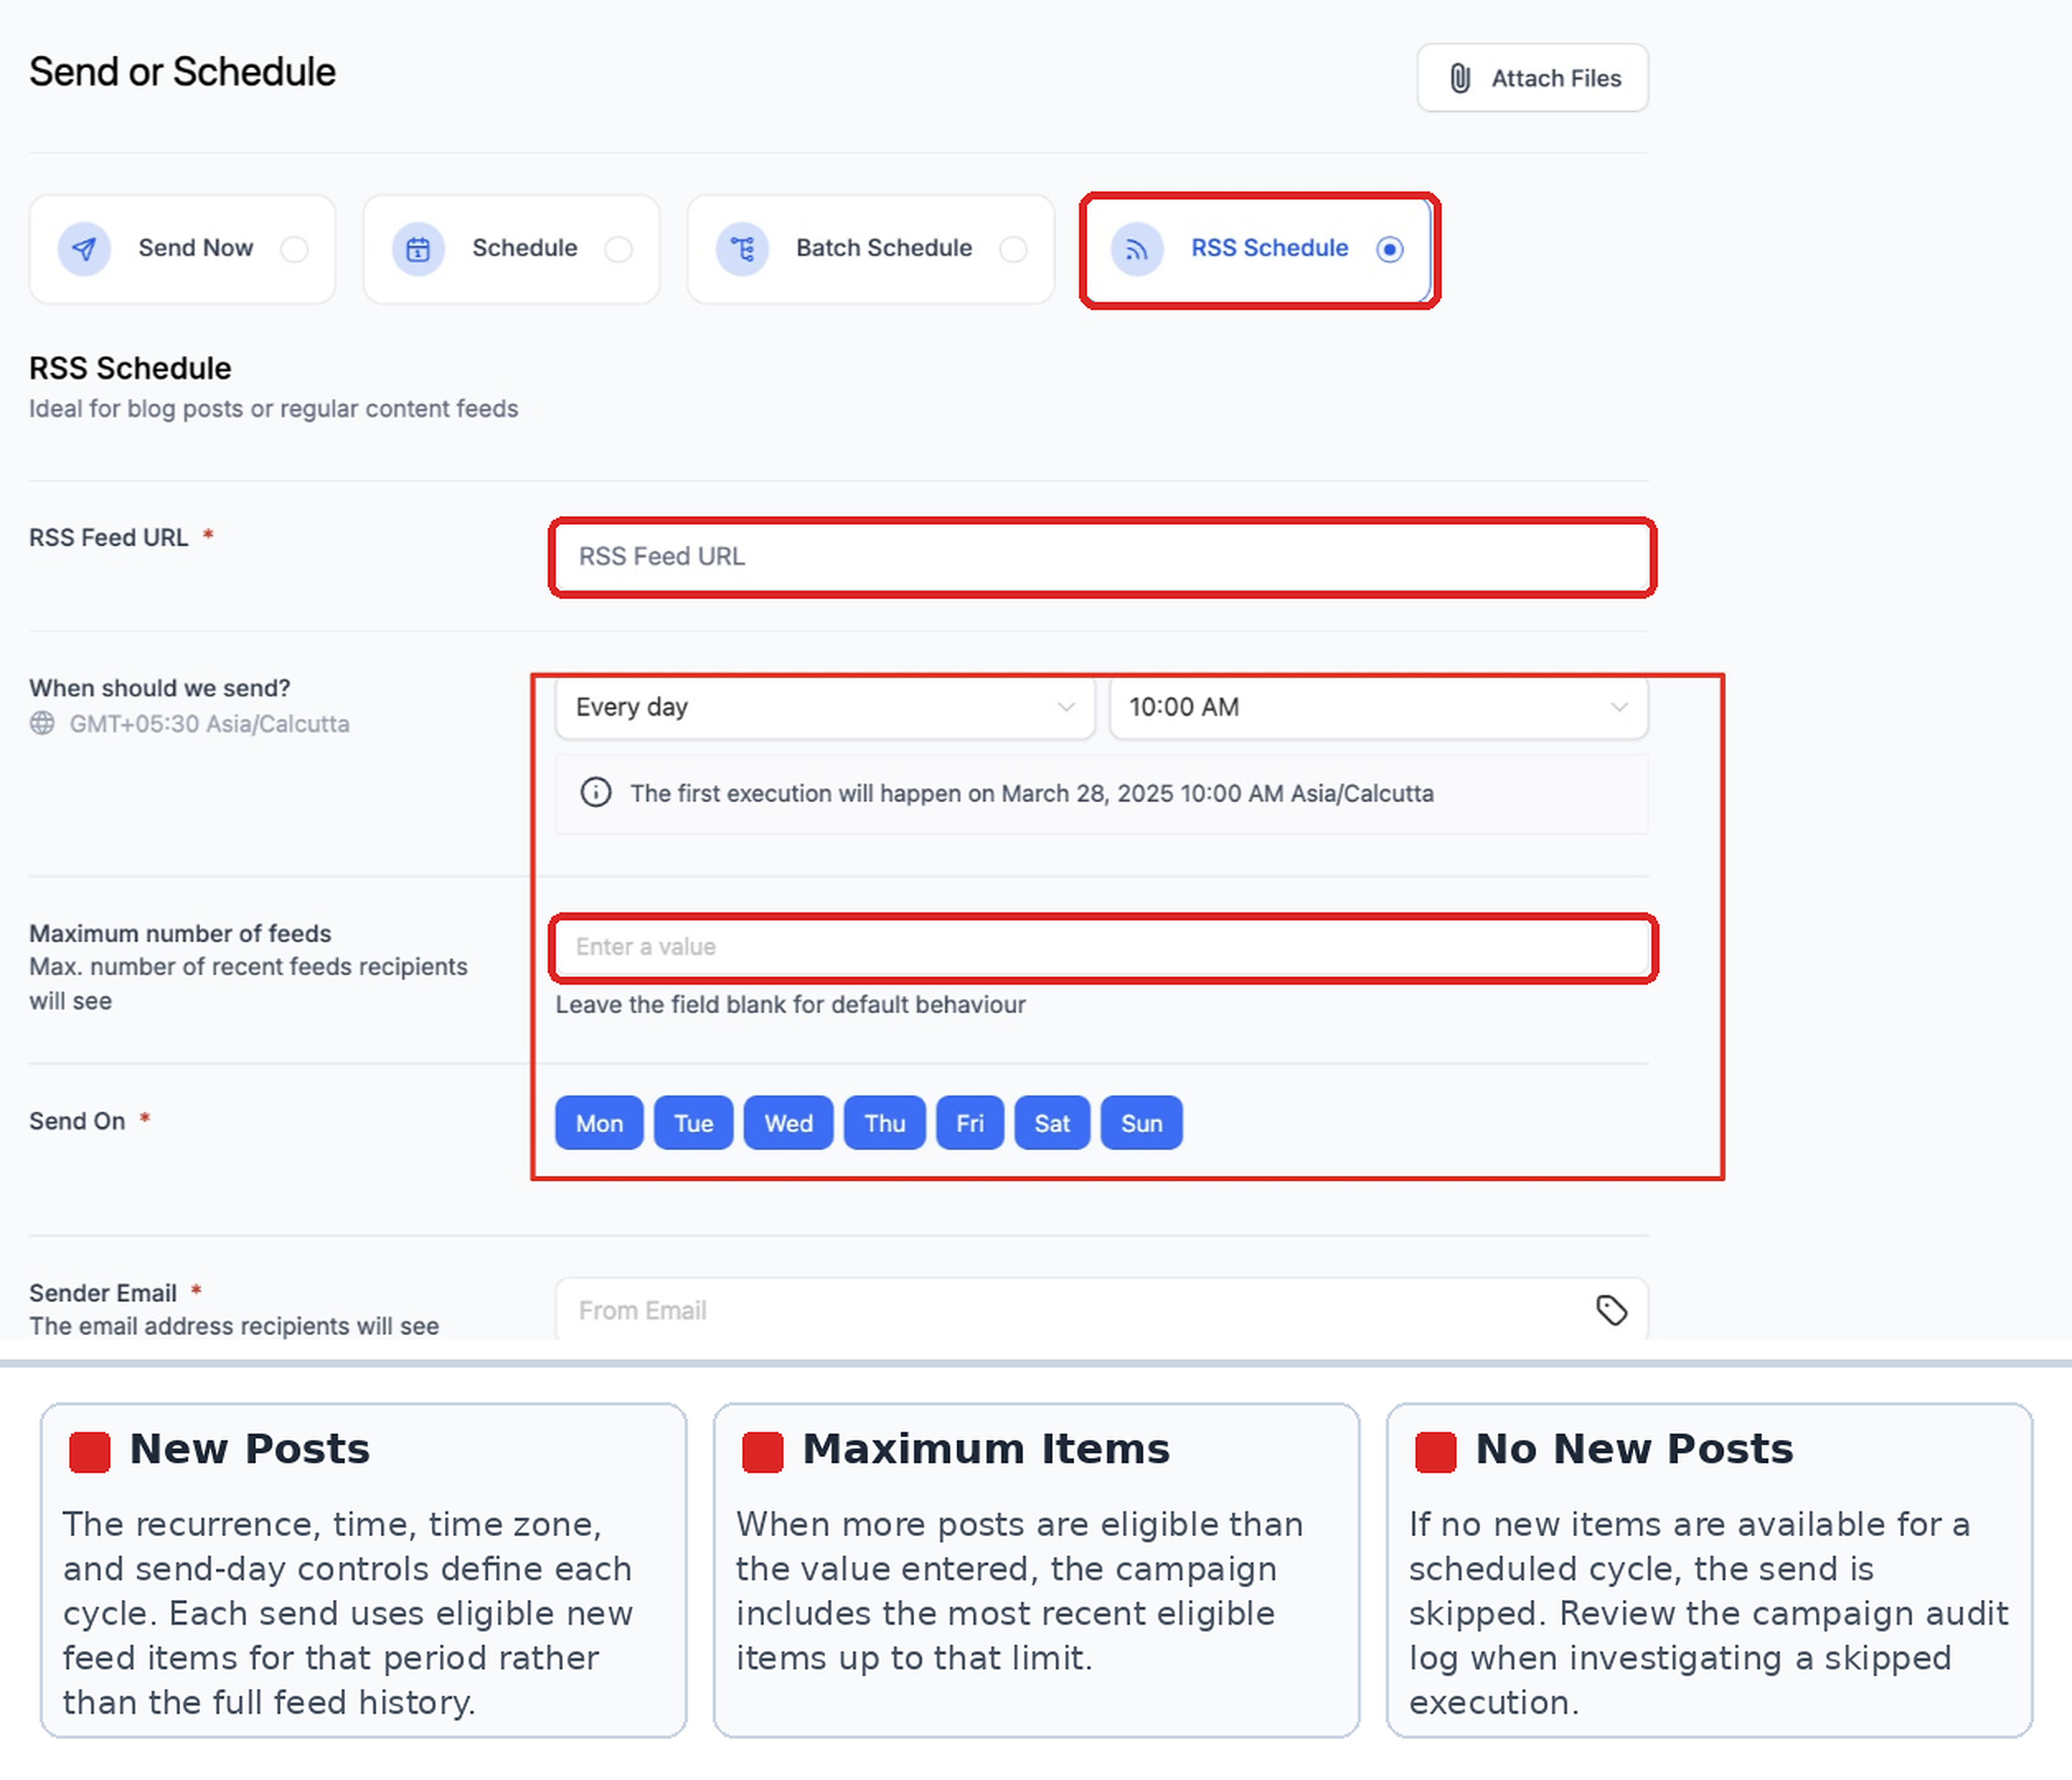2072x1780 pixels.
Task: Focus the From Email input field
Action: coord(1102,1310)
